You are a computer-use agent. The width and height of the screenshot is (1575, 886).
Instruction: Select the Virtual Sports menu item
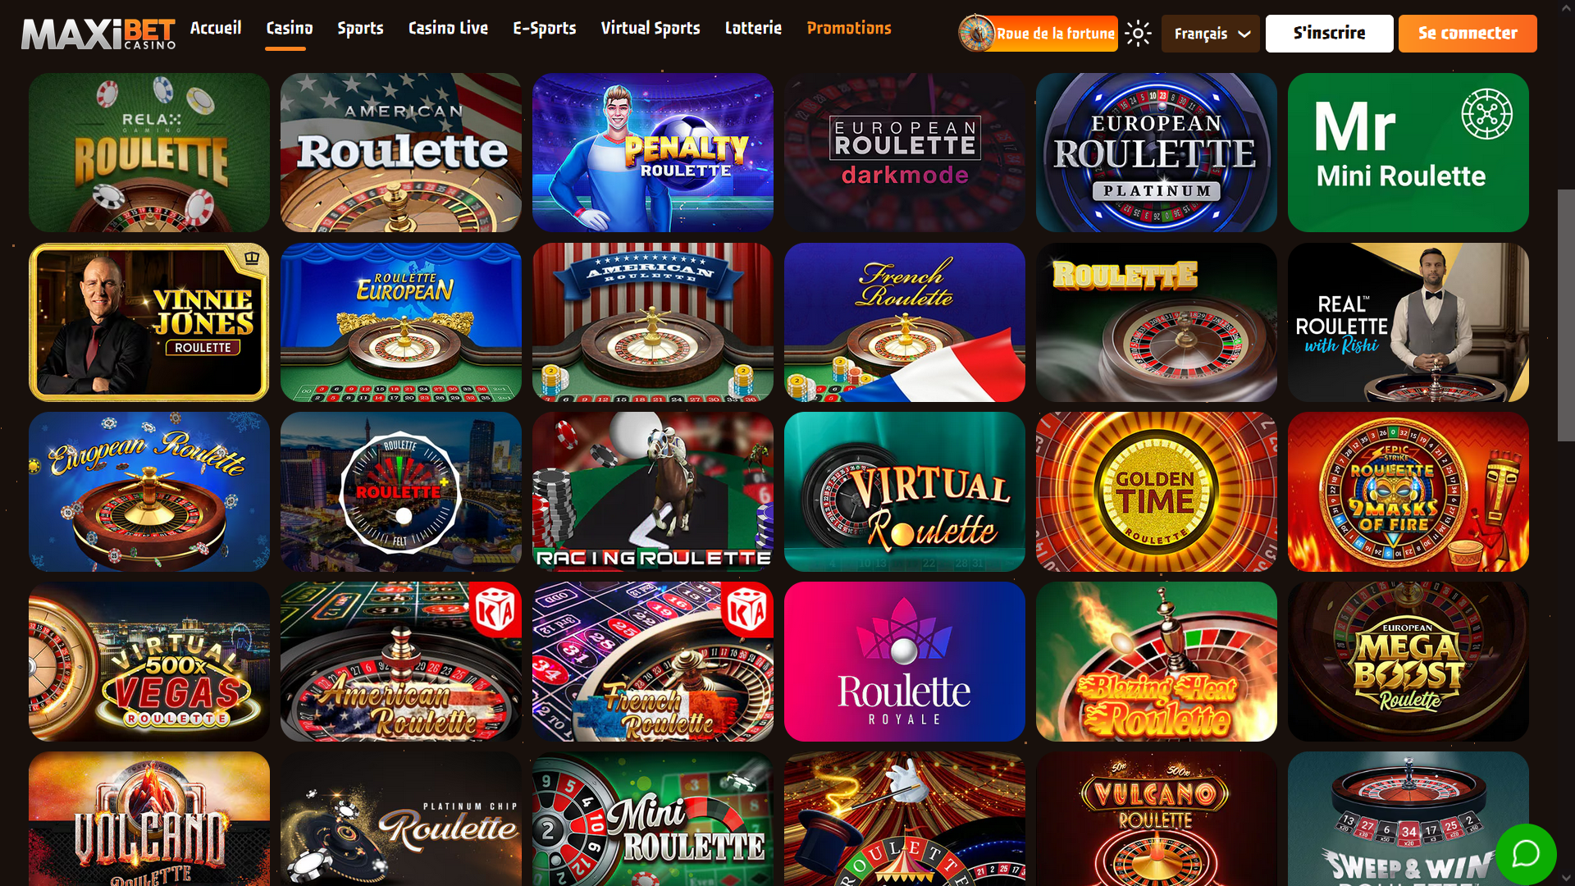click(651, 28)
